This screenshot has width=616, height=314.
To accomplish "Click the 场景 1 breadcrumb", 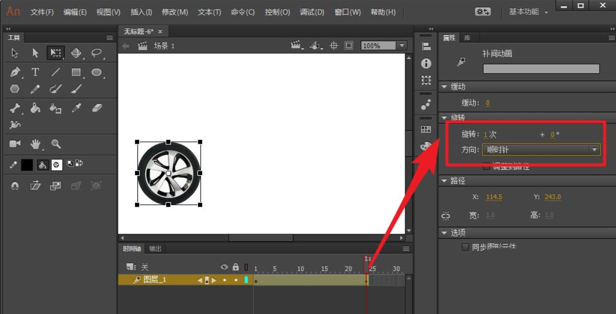I will (164, 45).
